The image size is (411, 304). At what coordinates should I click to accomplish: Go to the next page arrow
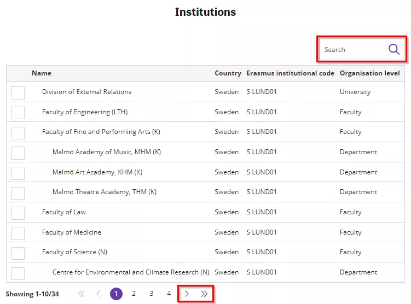point(187,294)
